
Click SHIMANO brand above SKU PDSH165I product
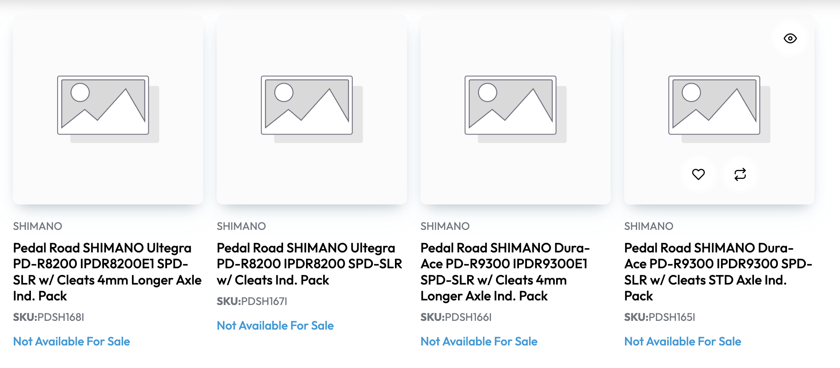[649, 226]
